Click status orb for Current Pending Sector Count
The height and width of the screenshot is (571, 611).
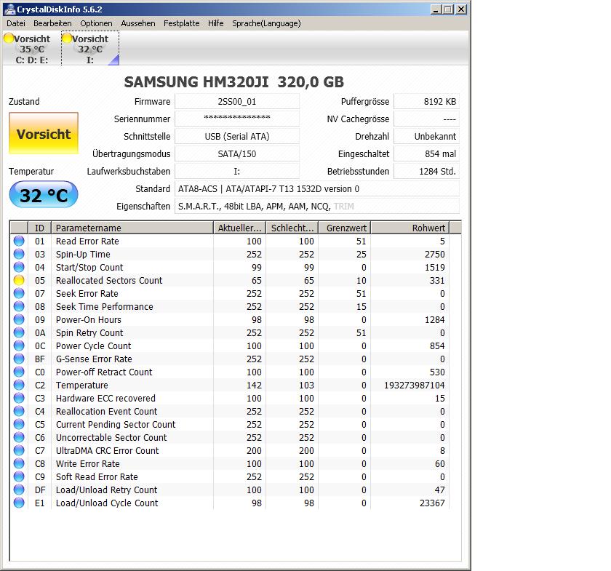19,424
